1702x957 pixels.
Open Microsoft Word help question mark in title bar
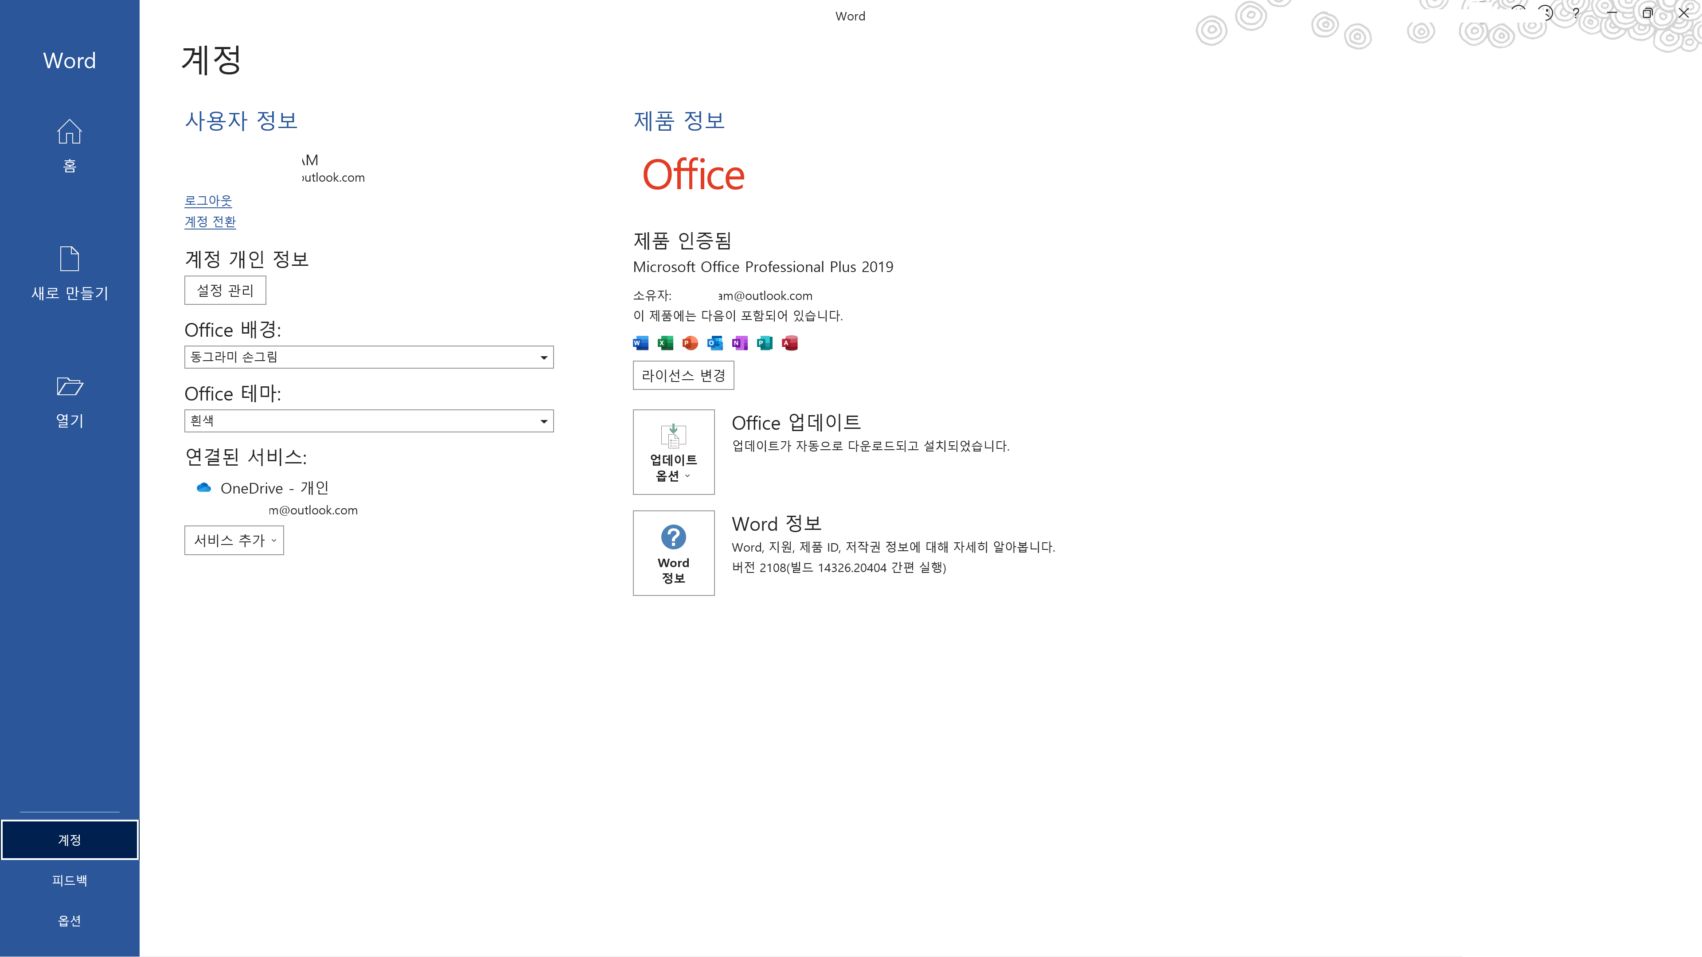click(x=1577, y=13)
